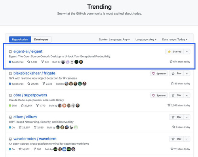Open the wavetermdev / waveterm repository
This screenshot has height=157, width=198.
[35, 139]
